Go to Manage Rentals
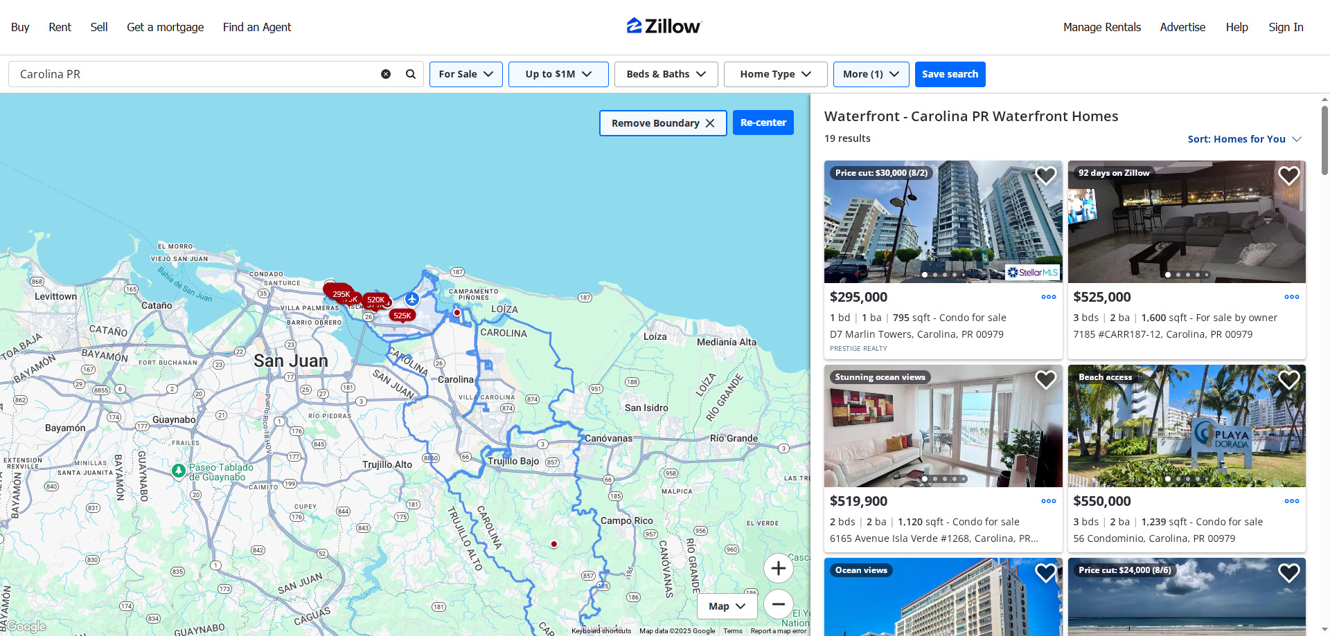 pyautogui.click(x=1102, y=27)
